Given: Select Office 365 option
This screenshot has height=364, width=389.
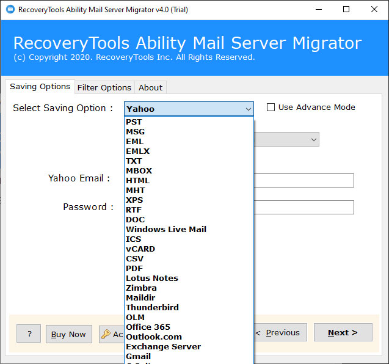Looking at the screenshot, I should click(x=189, y=327).
